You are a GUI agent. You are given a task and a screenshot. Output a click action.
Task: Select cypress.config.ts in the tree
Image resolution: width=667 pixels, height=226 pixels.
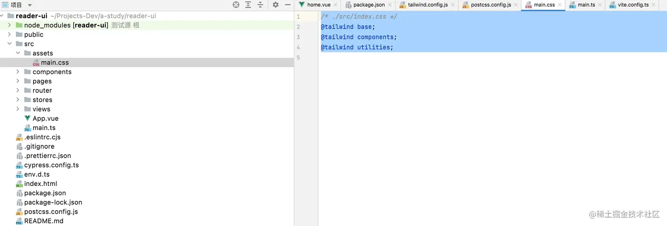coord(52,165)
